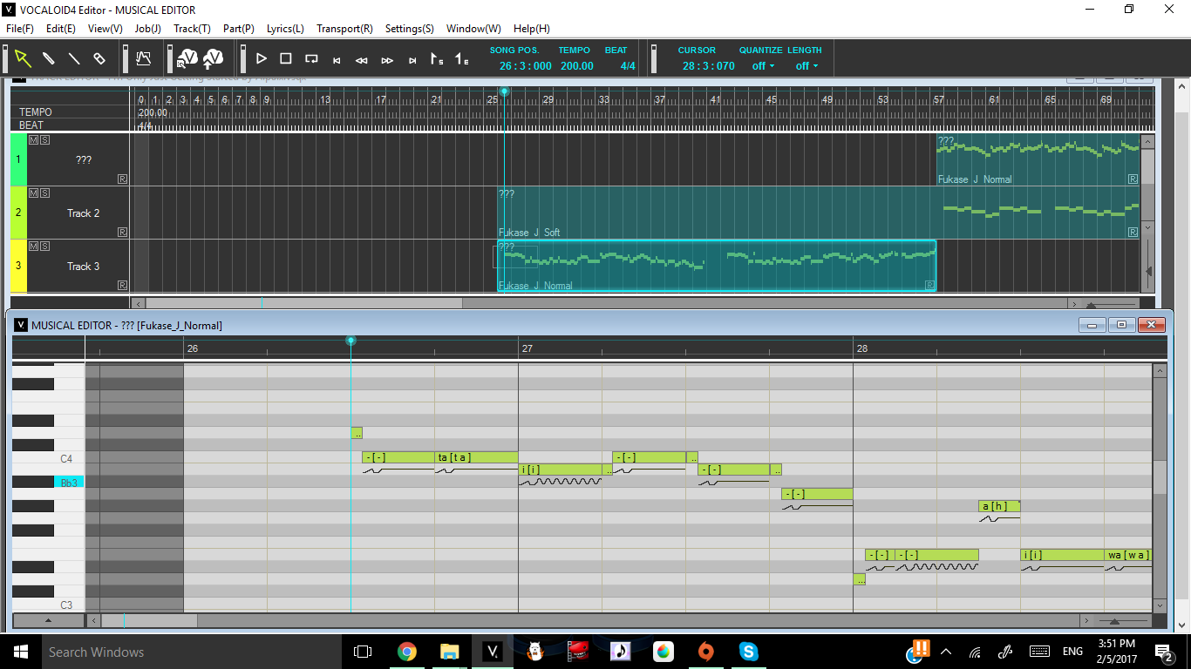The height and width of the screenshot is (669, 1191).
Task: Open the Length dropdown
Action: 806,66
